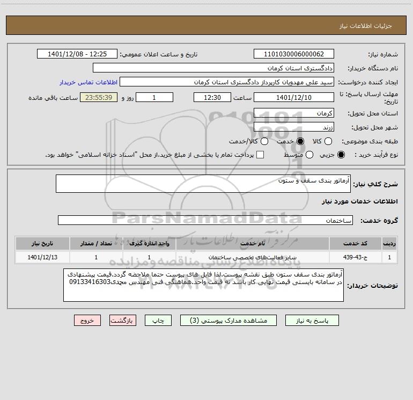Click the شماره نیاز field 1101030006000062
This screenshot has width=413, height=400.
[x=294, y=54]
